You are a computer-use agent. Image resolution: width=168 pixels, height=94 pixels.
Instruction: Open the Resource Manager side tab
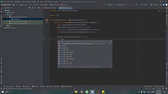coord(1,20)
